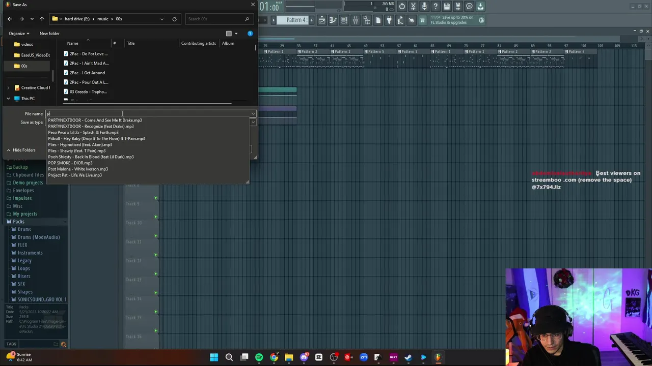Click the FL Studio undo history icon
The width and height of the screenshot is (652, 366).
[x=402, y=6]
